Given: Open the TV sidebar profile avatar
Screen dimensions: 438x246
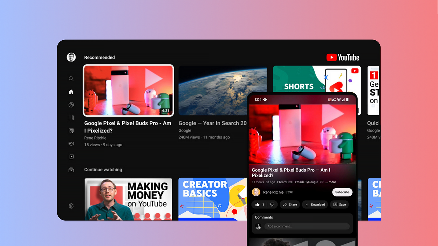Looking at the screenshot, I should (x=71, y=57).
